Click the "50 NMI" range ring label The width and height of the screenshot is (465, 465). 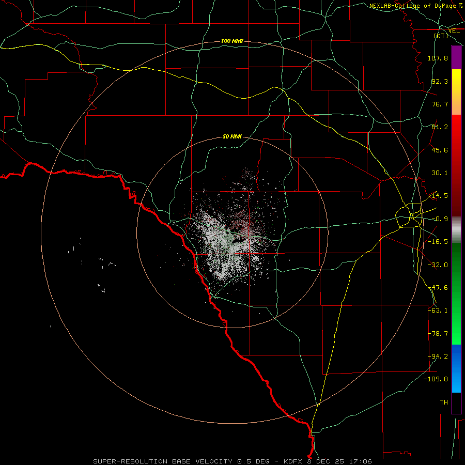(232, 137)
